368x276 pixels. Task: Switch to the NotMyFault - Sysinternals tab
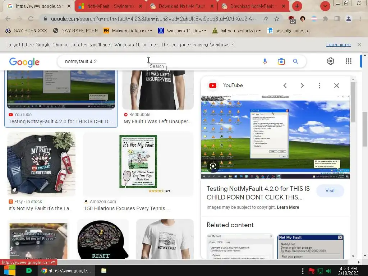tap(110, 6)
